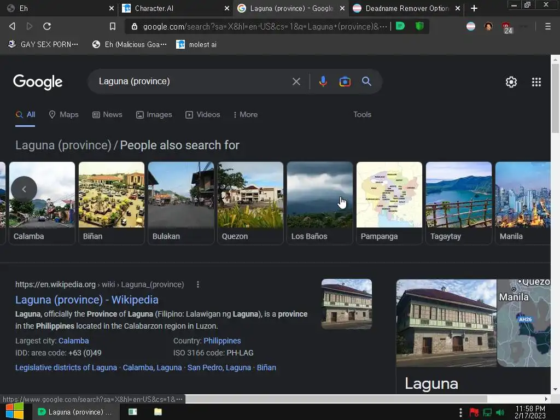
Task: Open the San Pedro, Laguna link
Action: coord(219,367)
